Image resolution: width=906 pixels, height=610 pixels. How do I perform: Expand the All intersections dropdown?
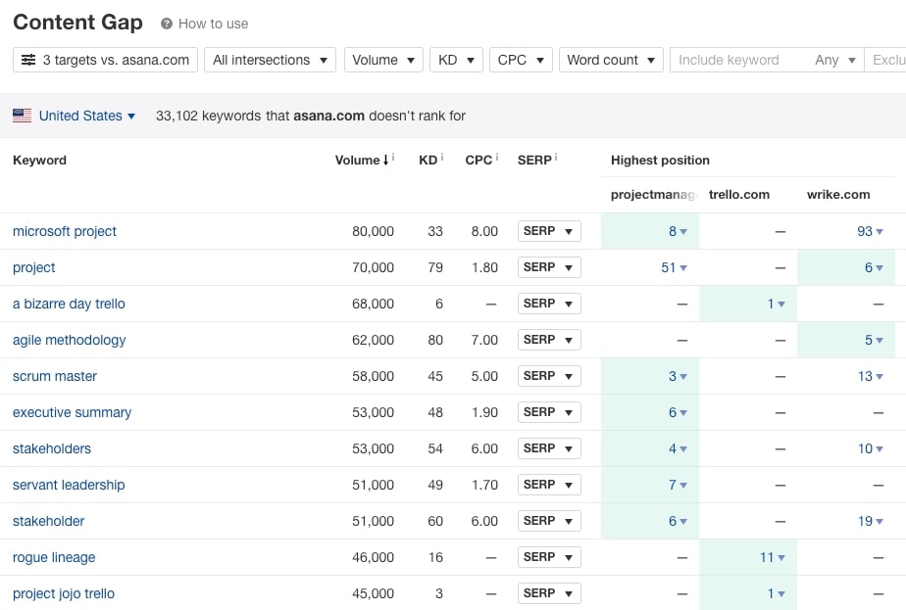click(x=270, y=60)
